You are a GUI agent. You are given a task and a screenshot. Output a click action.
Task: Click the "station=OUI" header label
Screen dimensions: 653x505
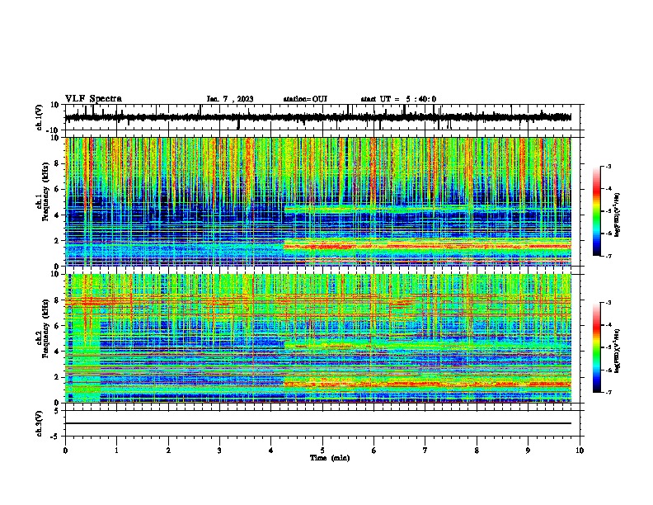(305, 99)
